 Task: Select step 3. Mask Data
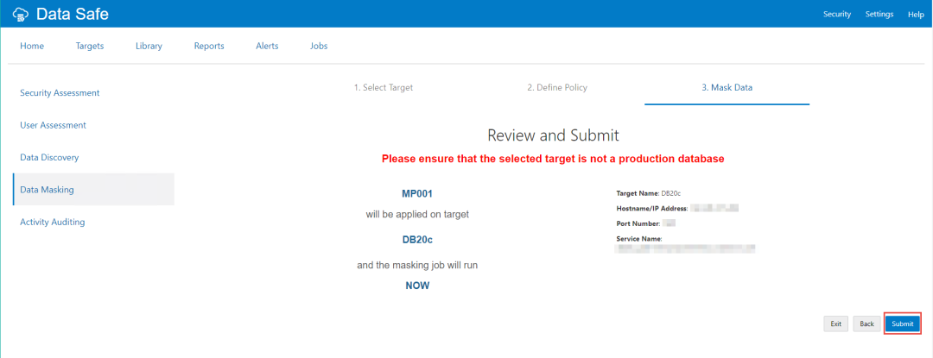(x=727, y=88)
